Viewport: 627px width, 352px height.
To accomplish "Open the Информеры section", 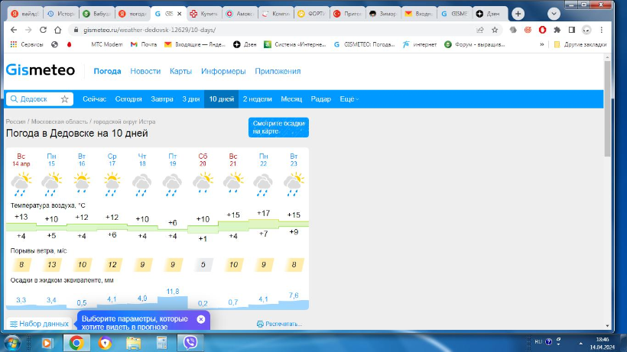I will coord(223,71).
